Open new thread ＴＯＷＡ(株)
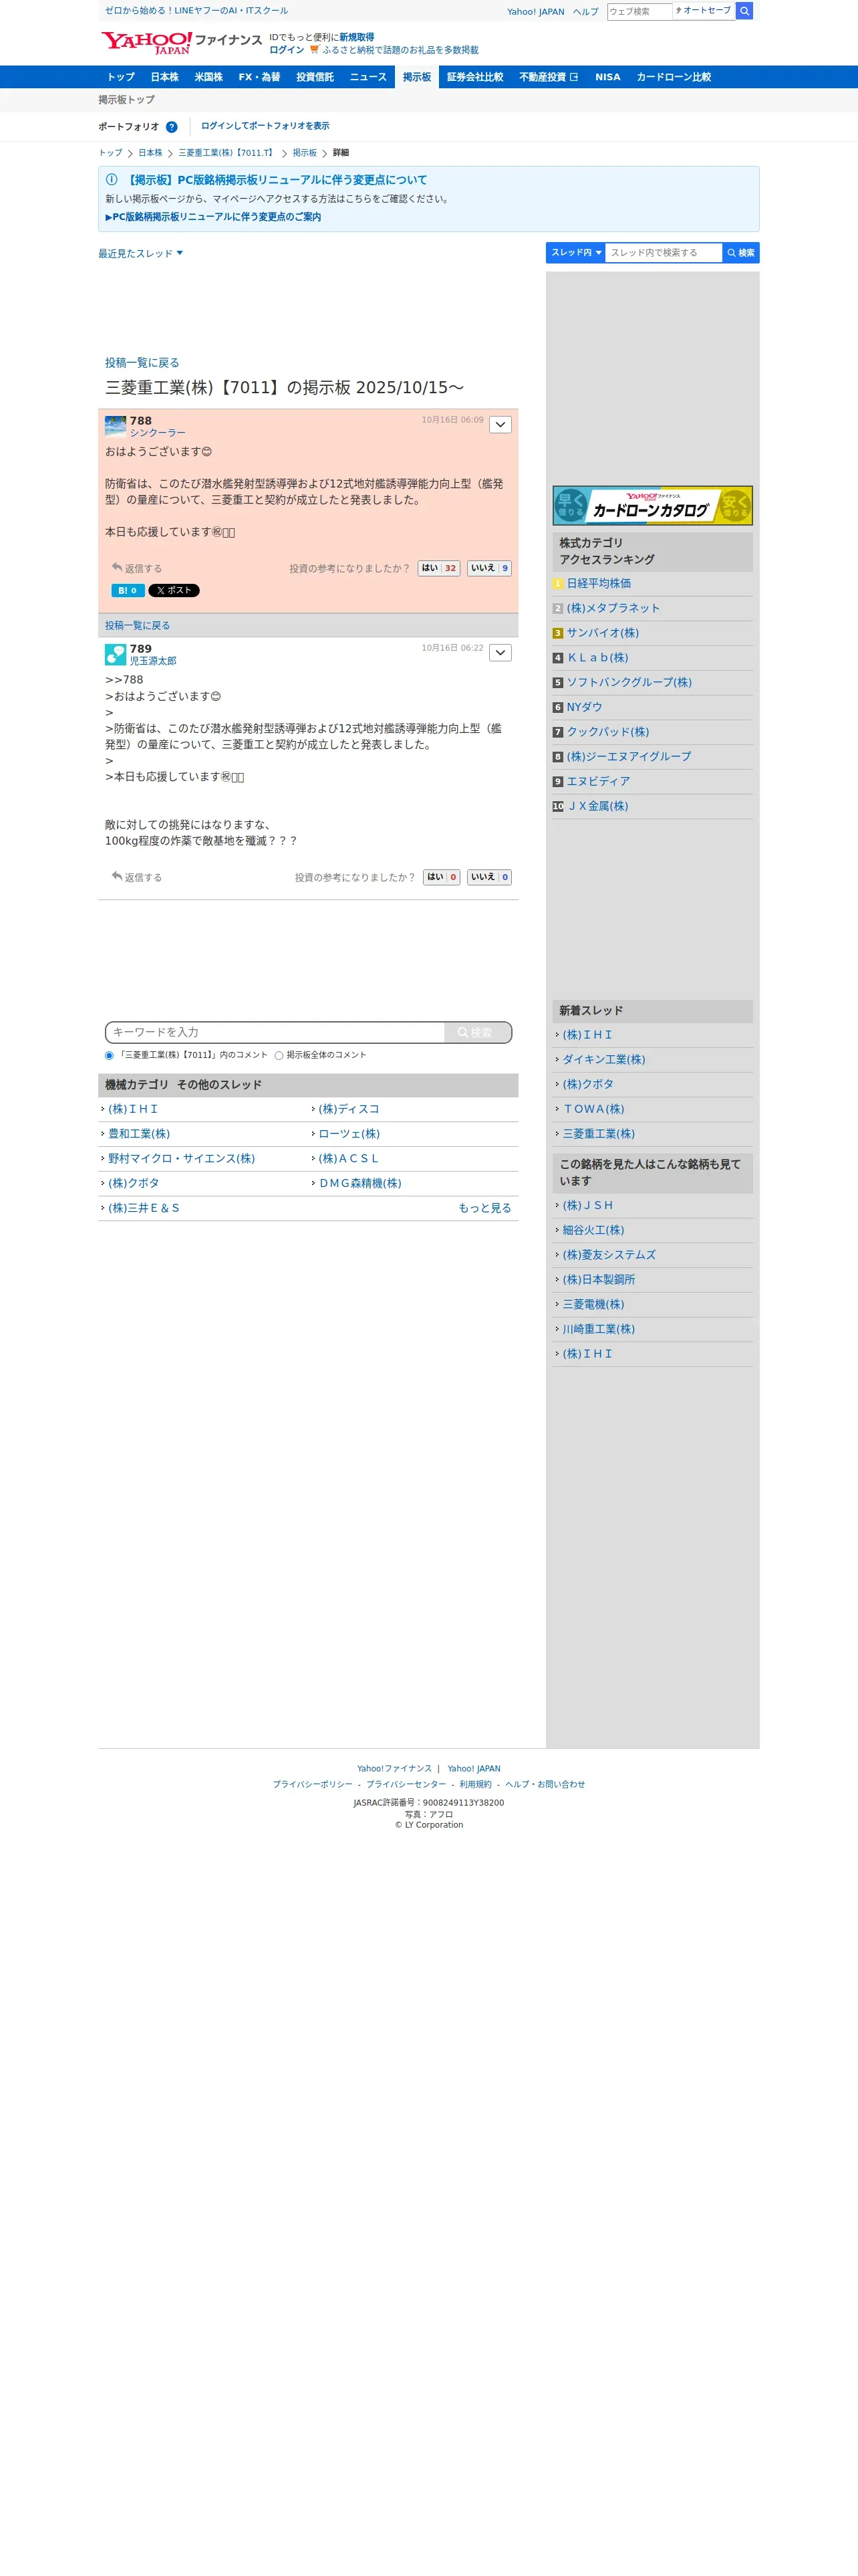 593,1109
